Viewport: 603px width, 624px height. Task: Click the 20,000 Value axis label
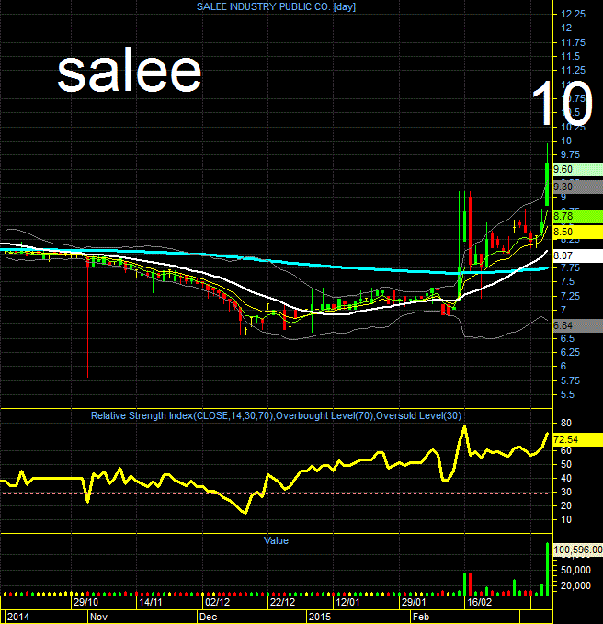tap(576, 585)
